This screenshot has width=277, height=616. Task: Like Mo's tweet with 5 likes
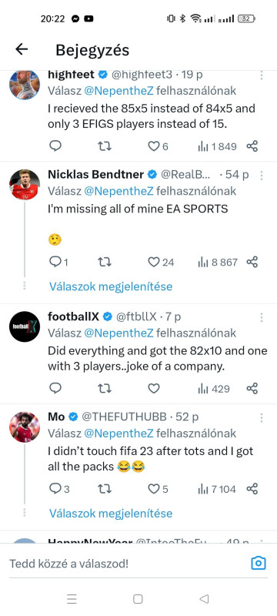(x=158, y=489)
